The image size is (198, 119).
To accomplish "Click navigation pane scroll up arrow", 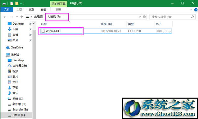I will (34, 23).
